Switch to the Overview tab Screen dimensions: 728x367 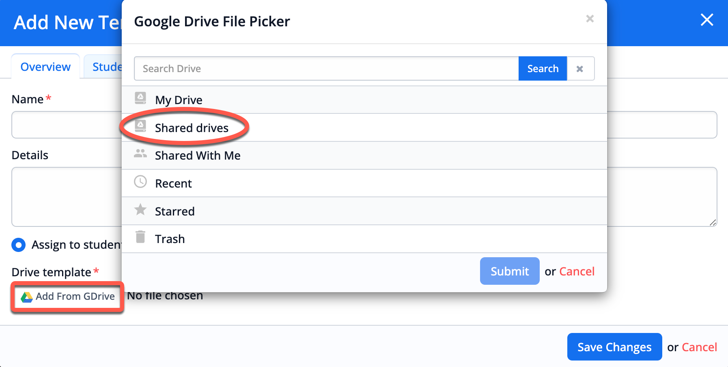[45, 66]
